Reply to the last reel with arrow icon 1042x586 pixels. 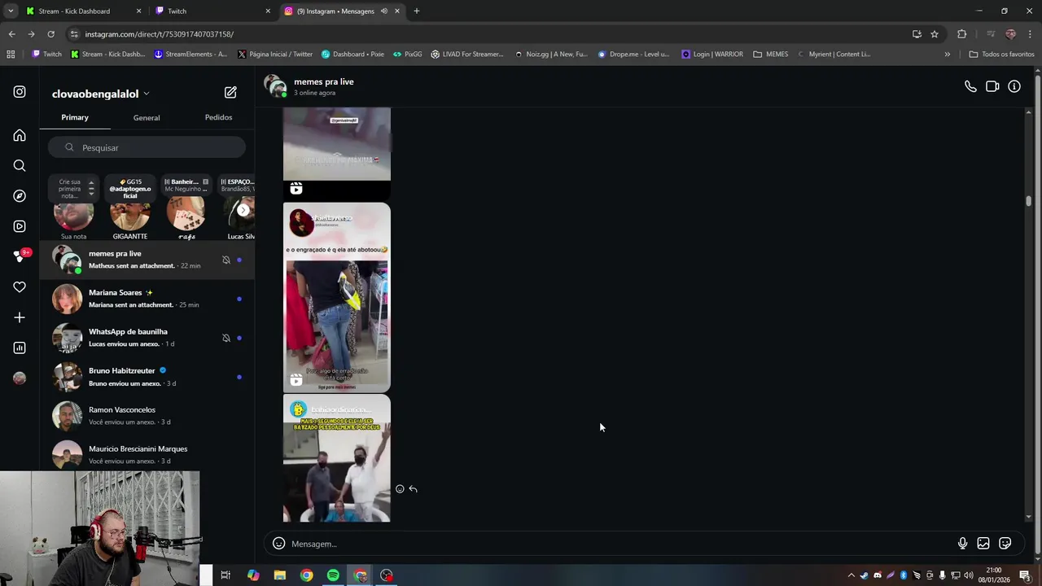pyautogui.click(x=414, y=489)
